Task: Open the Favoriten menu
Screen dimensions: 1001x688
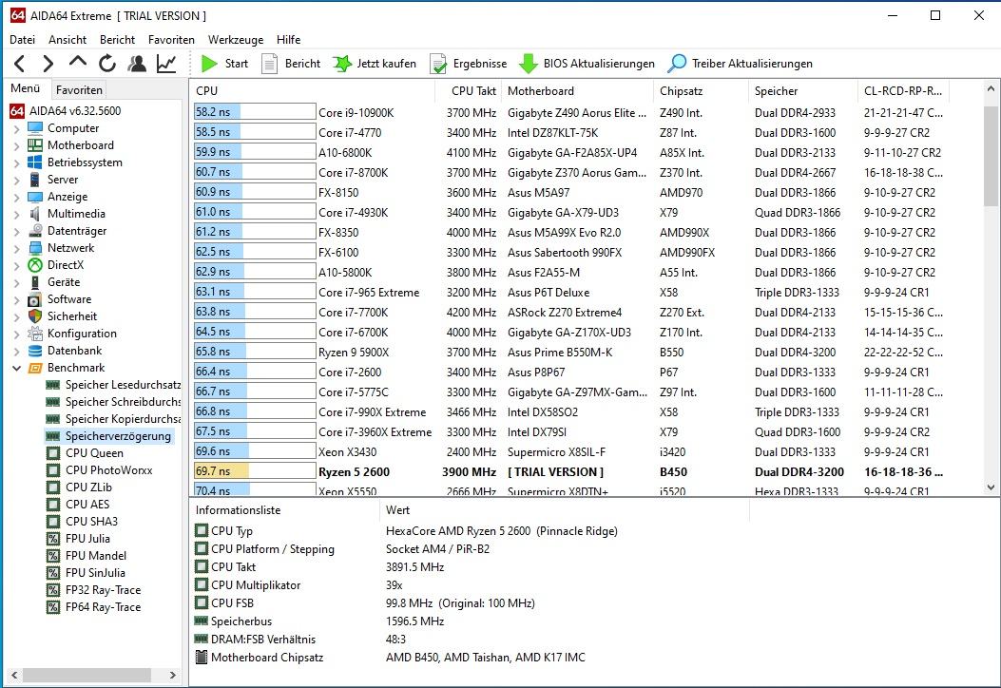Action: tap(171, 40)
